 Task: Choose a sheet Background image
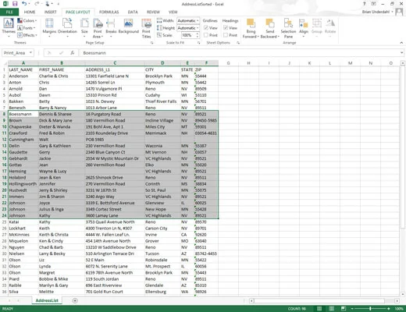(129, 26)
